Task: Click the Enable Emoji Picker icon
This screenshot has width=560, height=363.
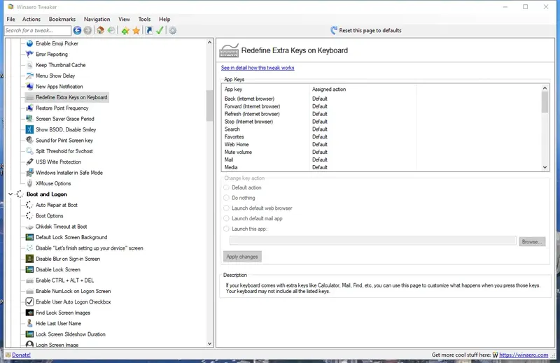Action: click(29, 43)
